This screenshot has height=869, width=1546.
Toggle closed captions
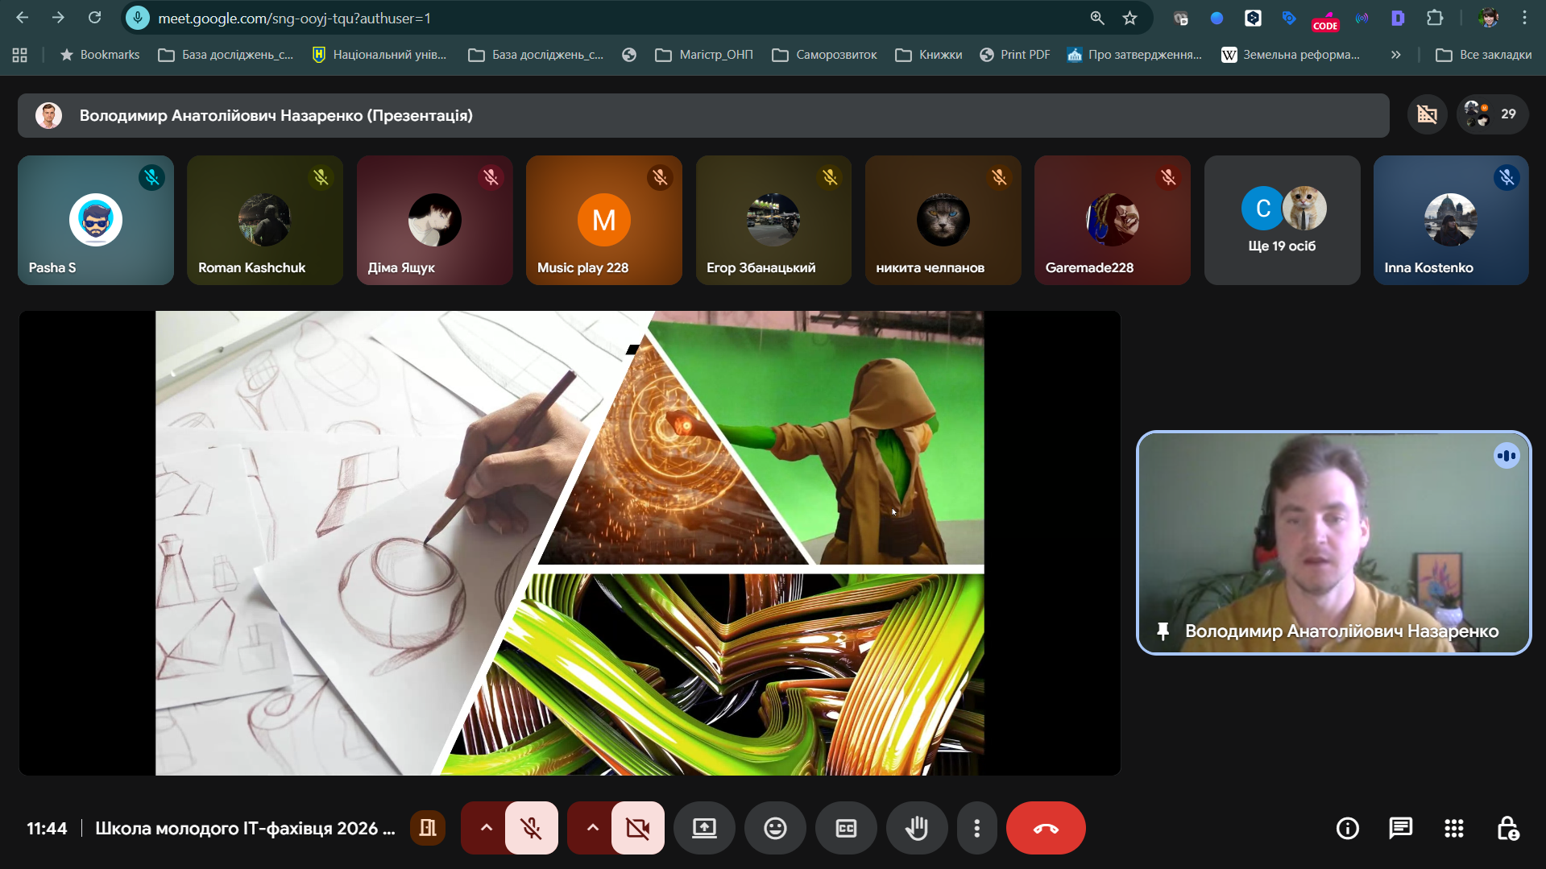click(x=846, y=828)
